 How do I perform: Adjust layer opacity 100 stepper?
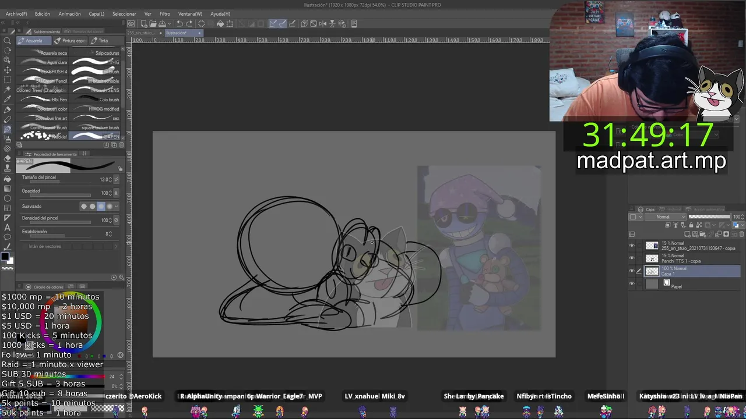click(x=743, y=216)
